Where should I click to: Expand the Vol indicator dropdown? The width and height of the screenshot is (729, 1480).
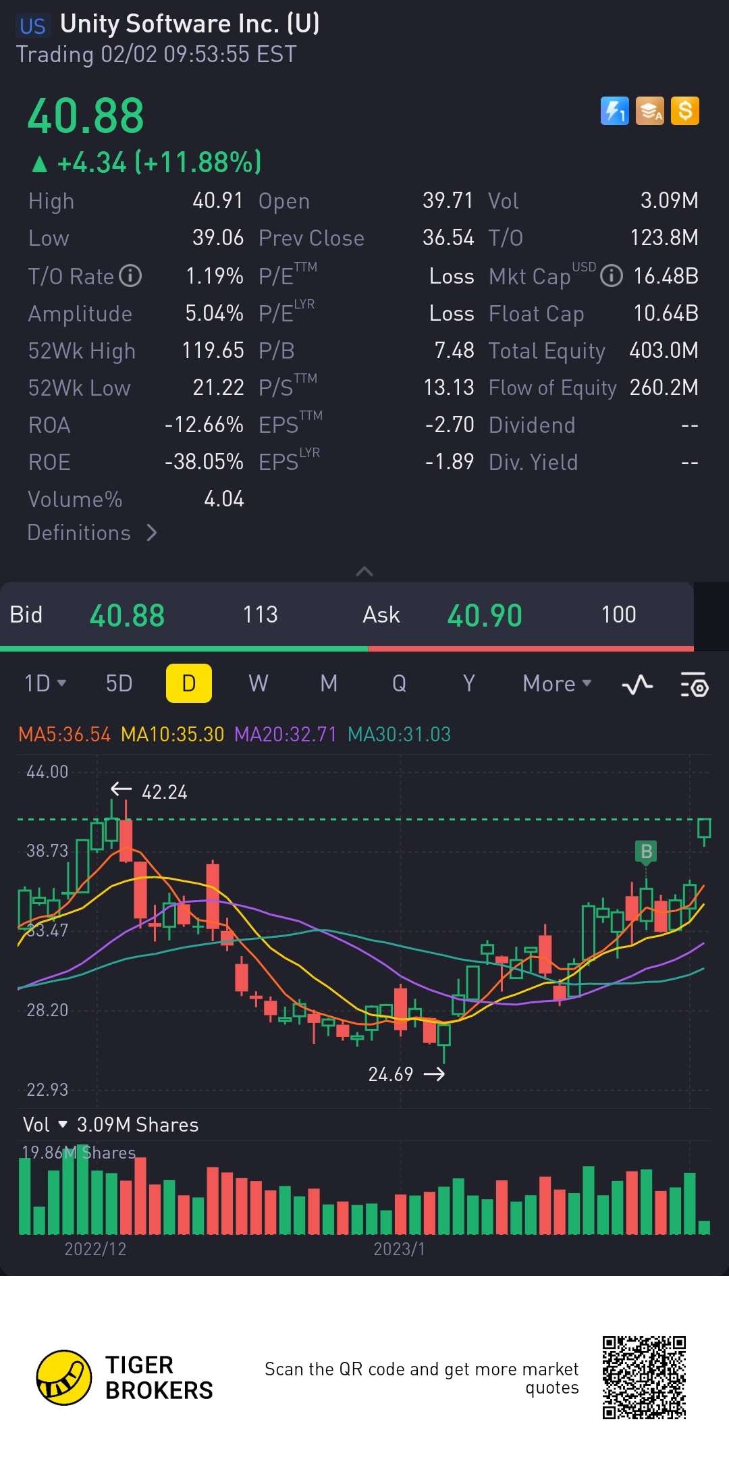click(45, 1124)
